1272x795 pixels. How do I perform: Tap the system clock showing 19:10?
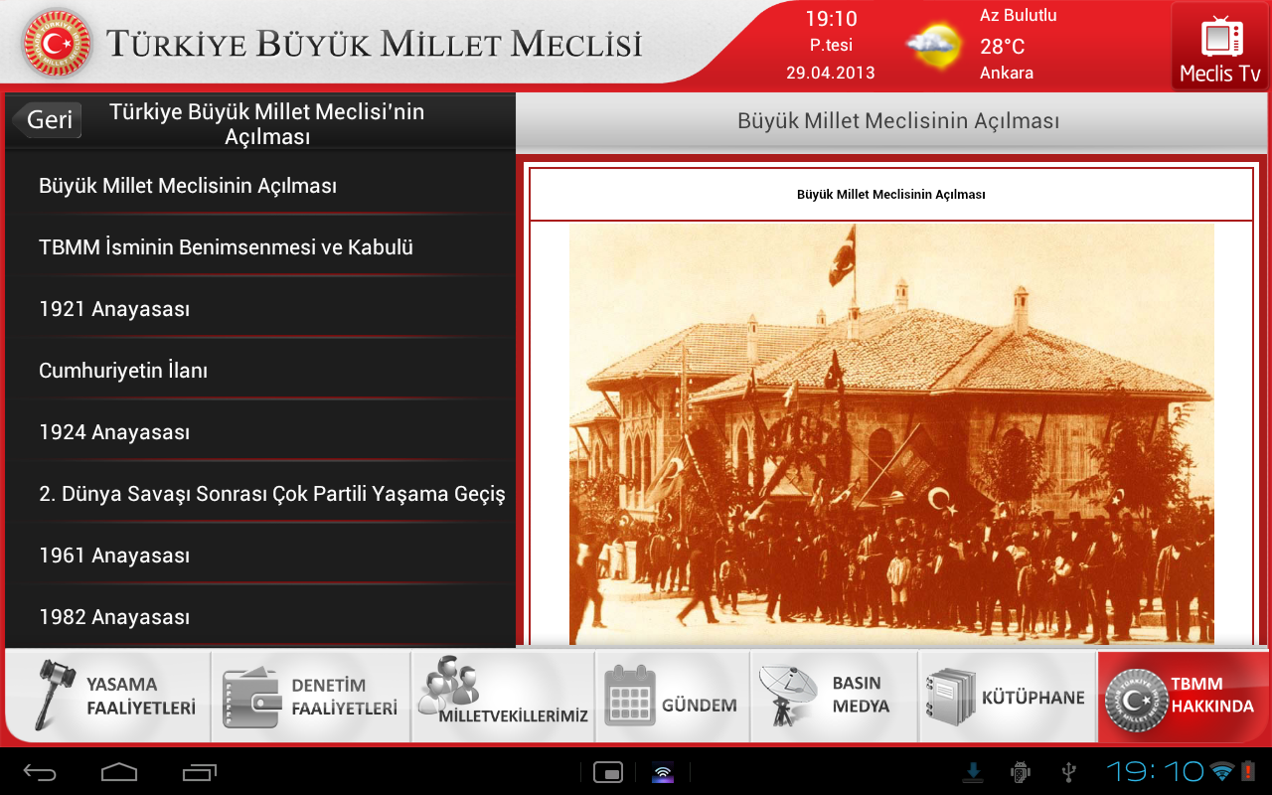click(1155, 772)
